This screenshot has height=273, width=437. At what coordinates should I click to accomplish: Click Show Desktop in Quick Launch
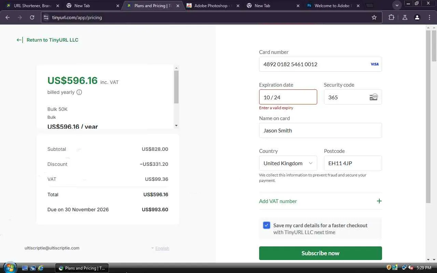tap(25, 268)
